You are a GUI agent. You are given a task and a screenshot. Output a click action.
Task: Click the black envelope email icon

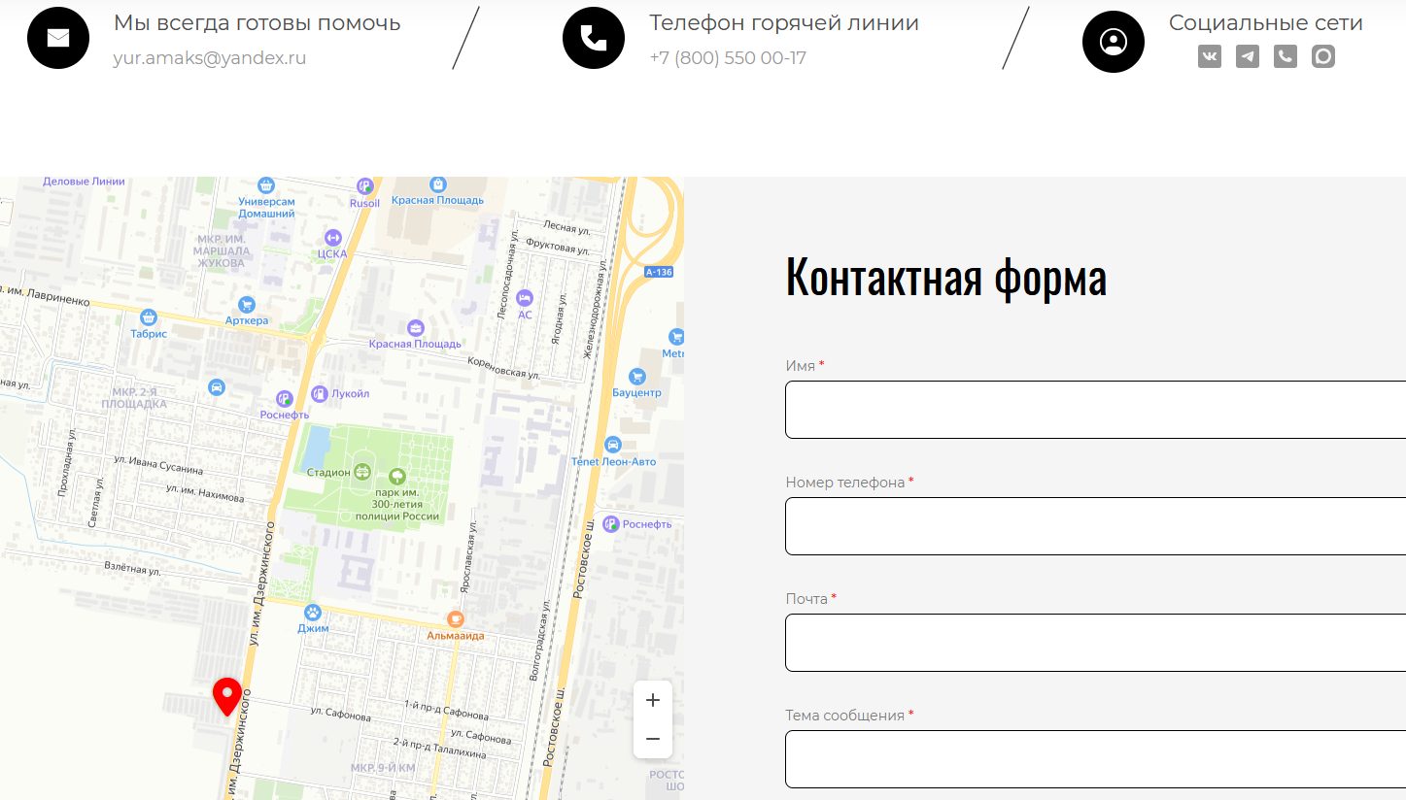(57, 37)
